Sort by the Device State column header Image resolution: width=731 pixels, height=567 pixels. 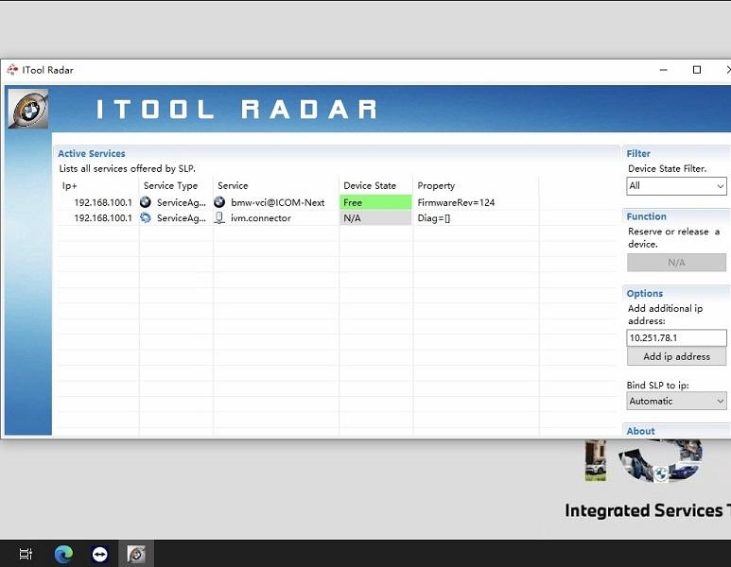tap(370, 185)
